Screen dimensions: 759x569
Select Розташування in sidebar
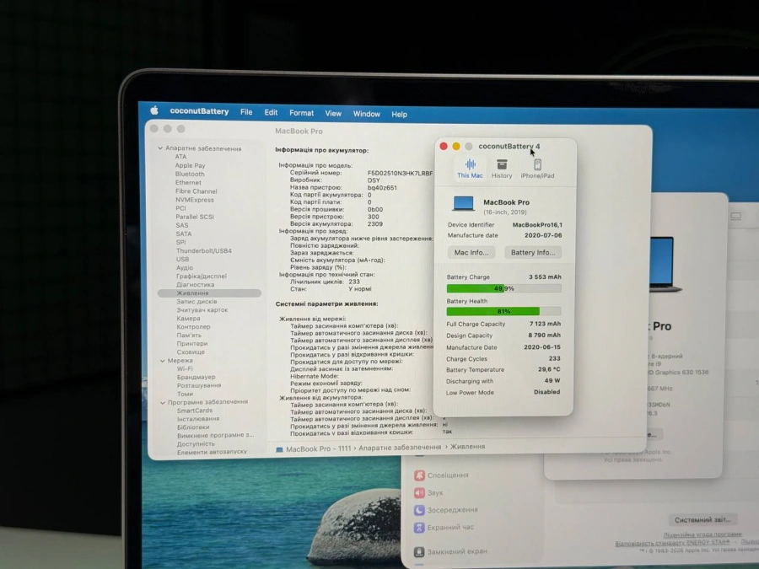(x=199, y=385)
